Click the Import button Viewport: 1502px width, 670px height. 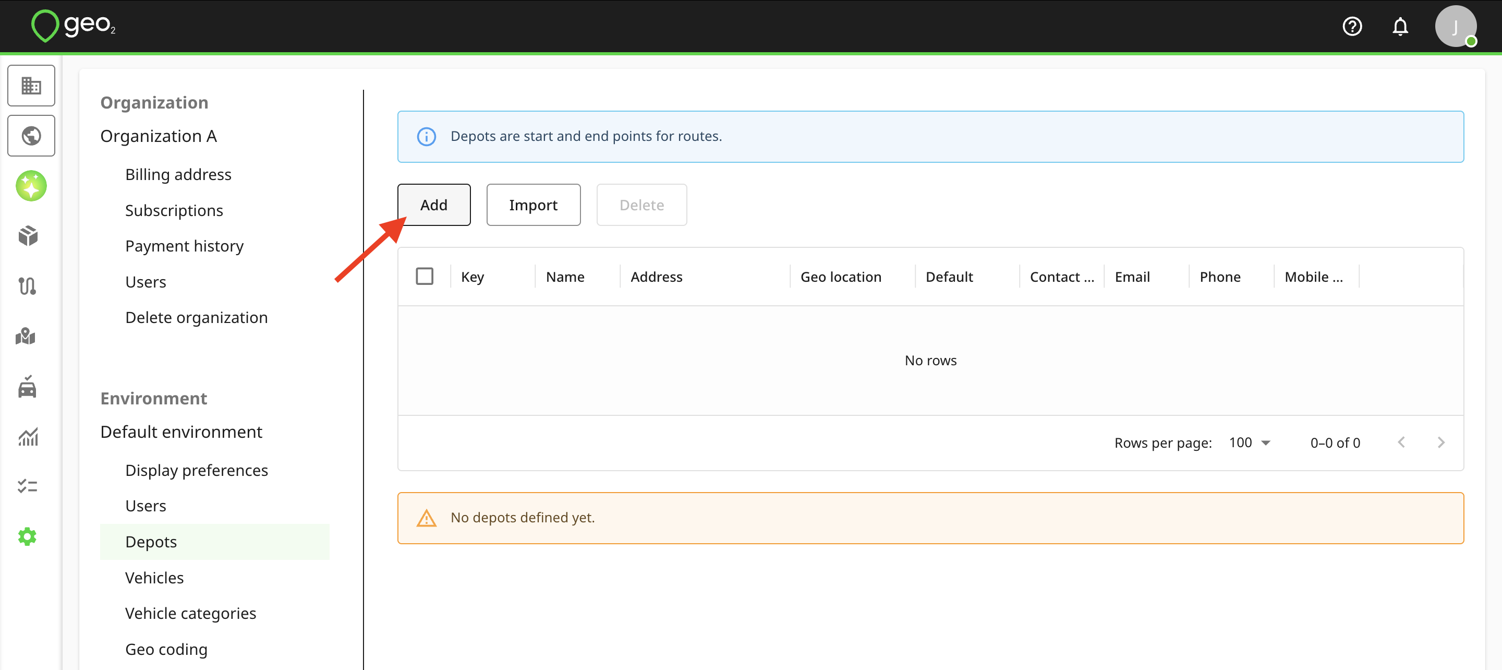[533, 205]
